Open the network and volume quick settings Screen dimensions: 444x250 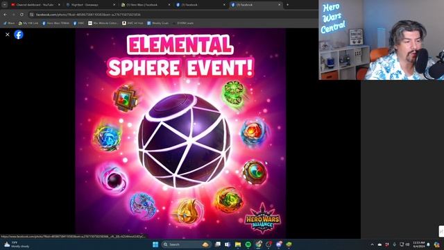pos(404,244)
